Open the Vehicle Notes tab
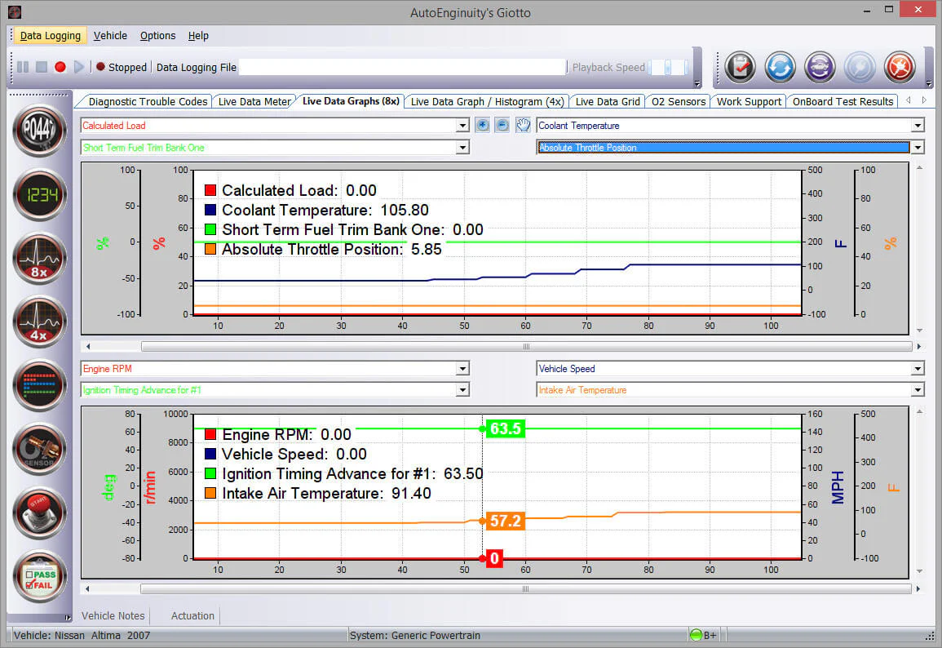 point(113,615)
